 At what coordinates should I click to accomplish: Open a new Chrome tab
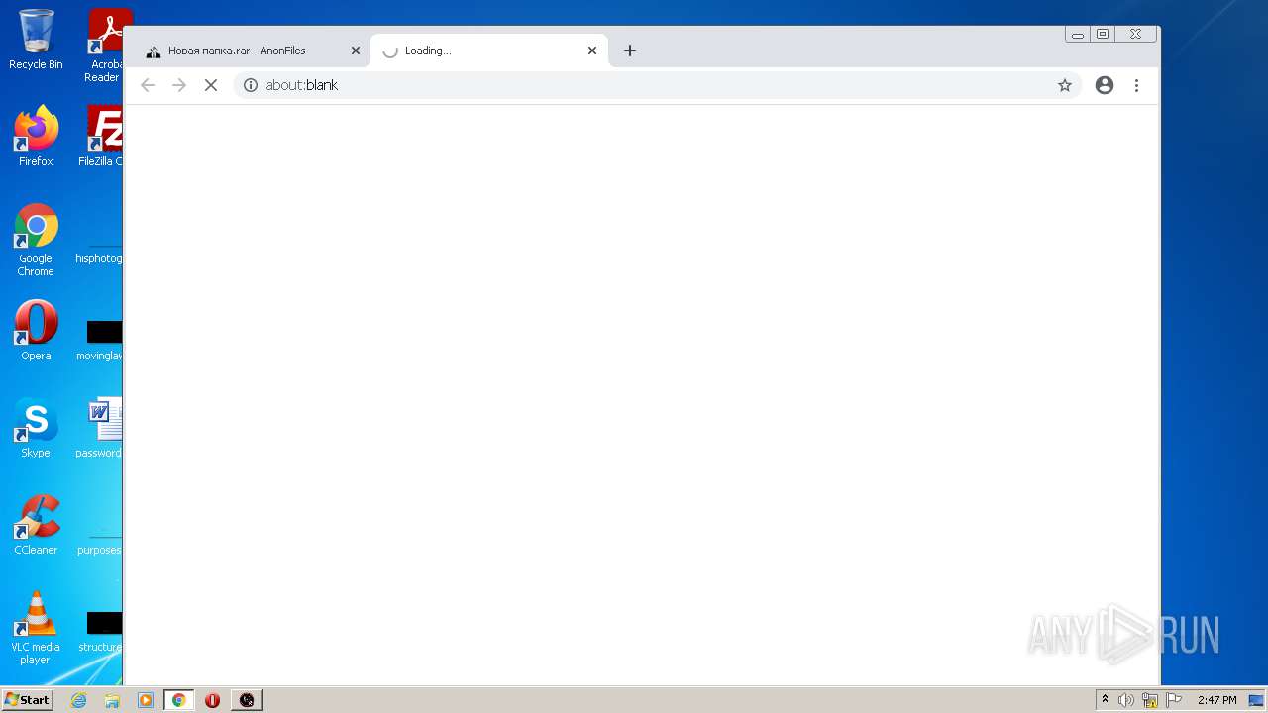tap(630, 51)
